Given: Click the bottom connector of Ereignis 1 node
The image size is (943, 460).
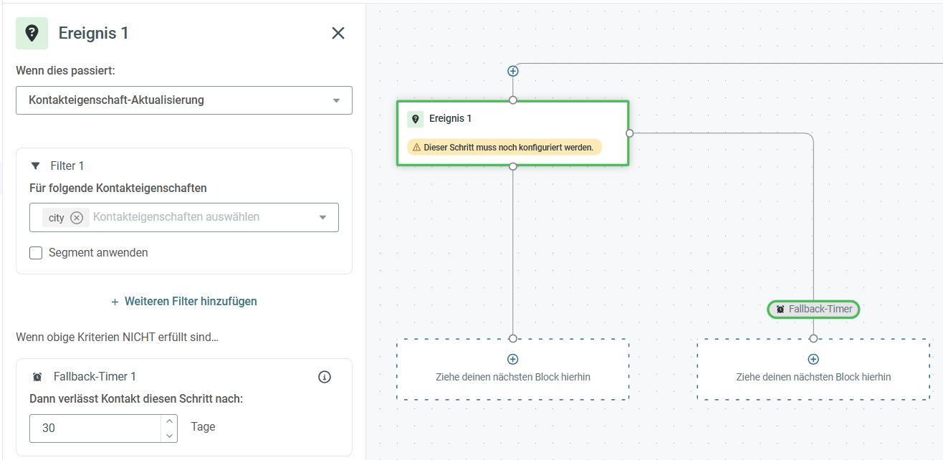Looking at the screenshot, I should pos(513,166).
